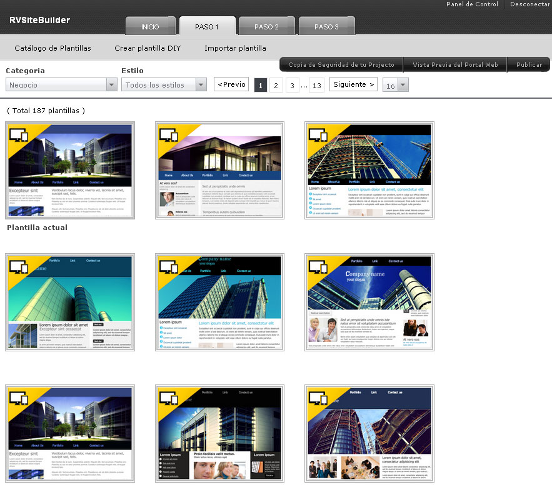Click the Desconectar link
The width and height of the screenshot is (552, 492).
530,4
